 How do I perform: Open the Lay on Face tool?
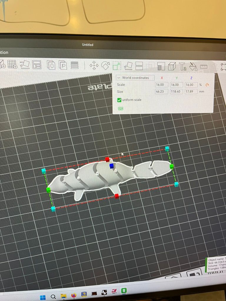click(x=128, y=66)
